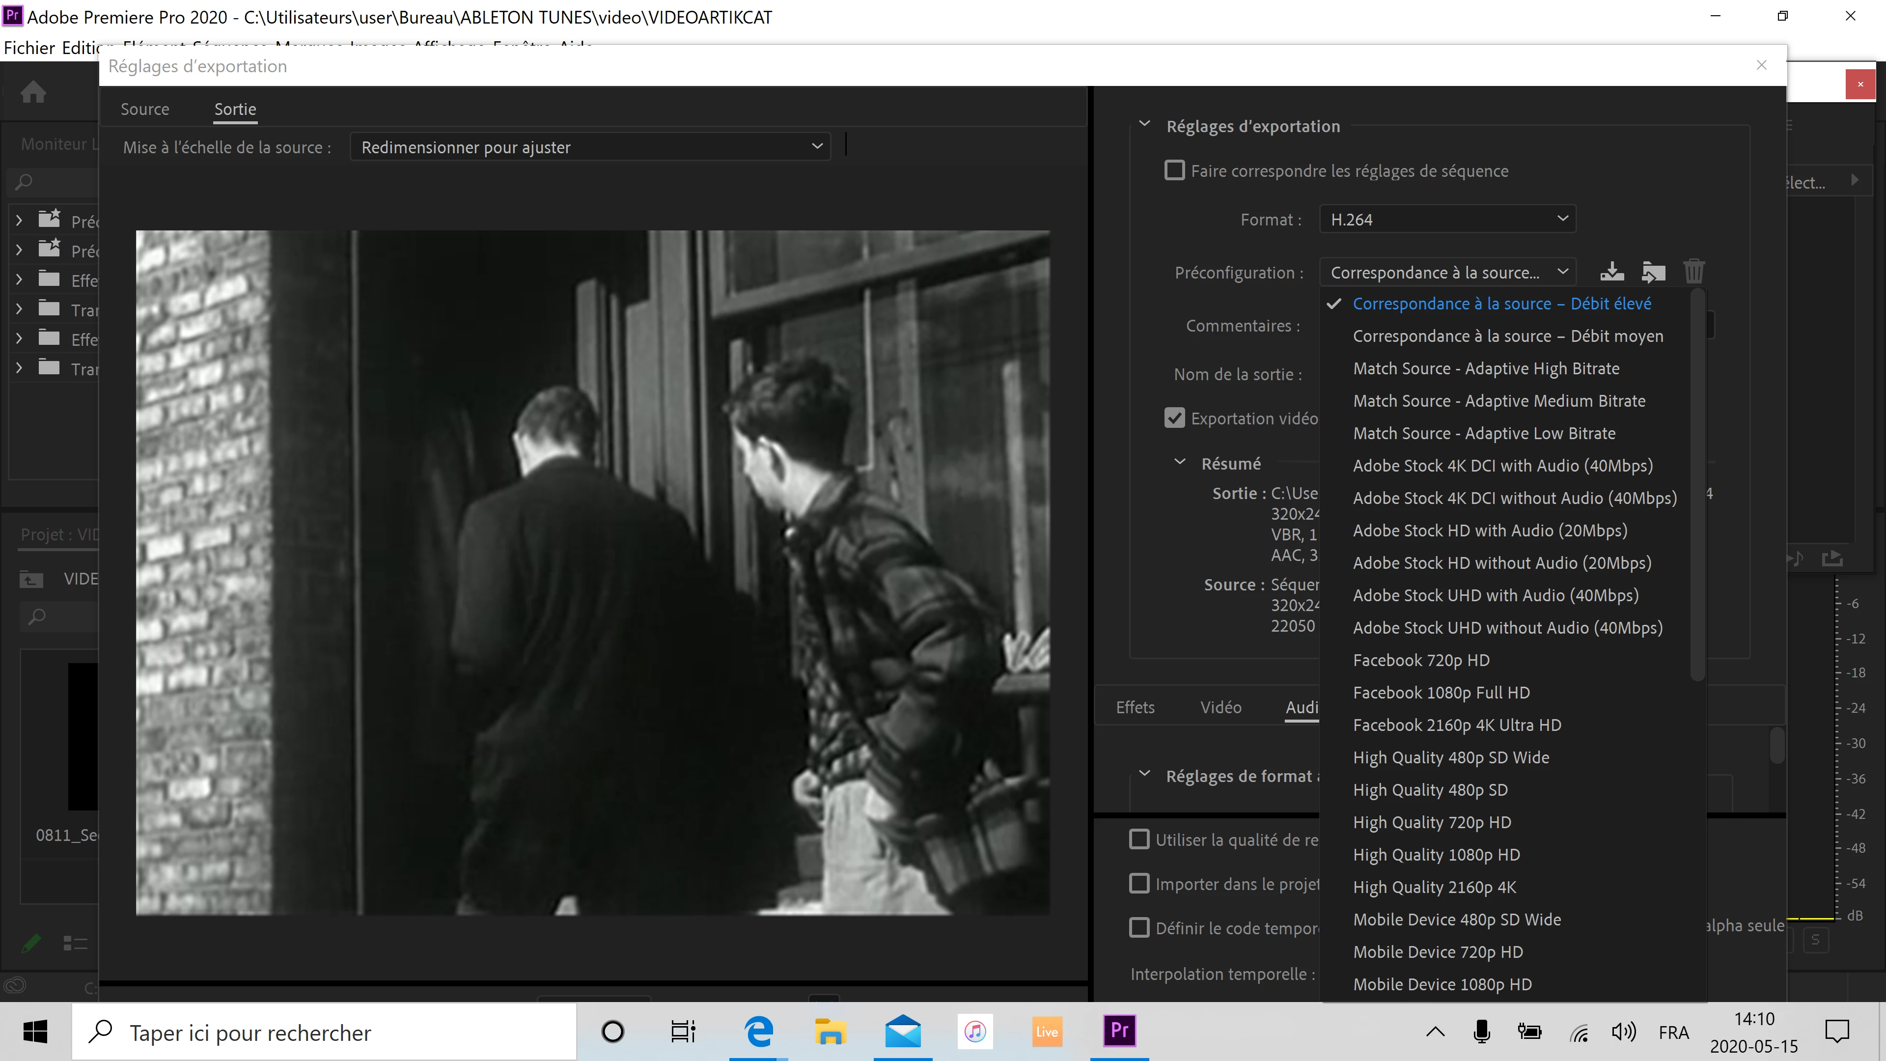1886x1061 pixels.
Task: Open the Format H.264 dropdown
Action: (1447, 220)
